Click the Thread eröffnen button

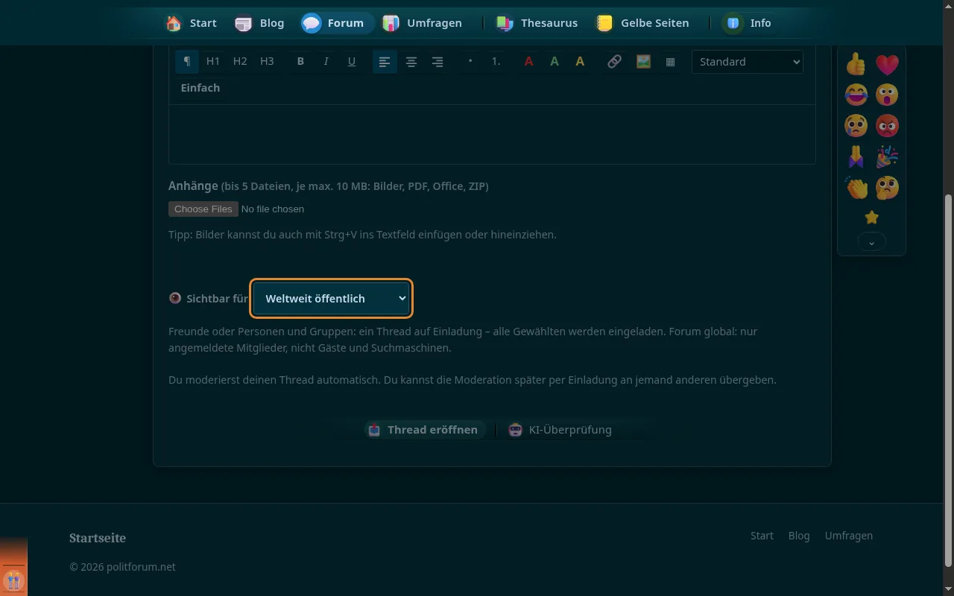coord(423,430)
